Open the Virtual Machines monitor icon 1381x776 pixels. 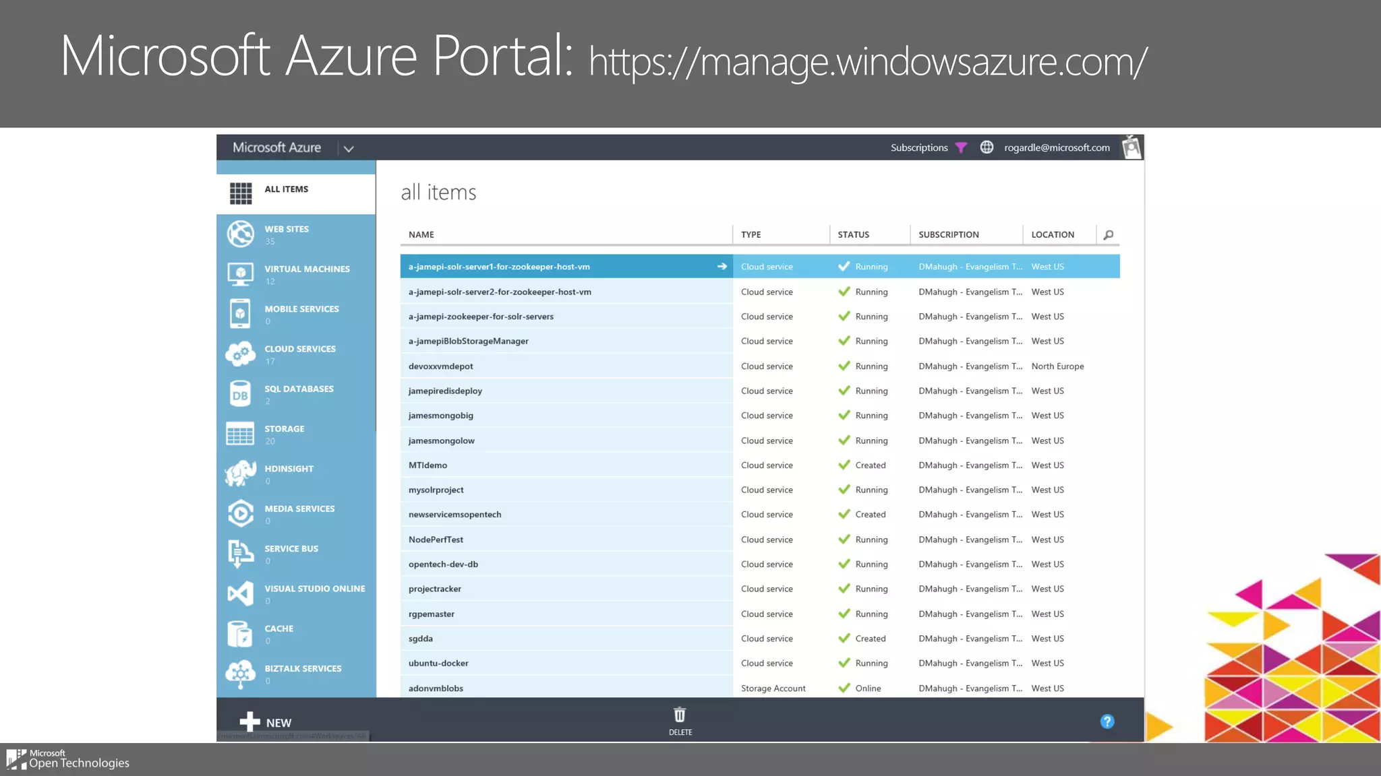coord(241,274)
